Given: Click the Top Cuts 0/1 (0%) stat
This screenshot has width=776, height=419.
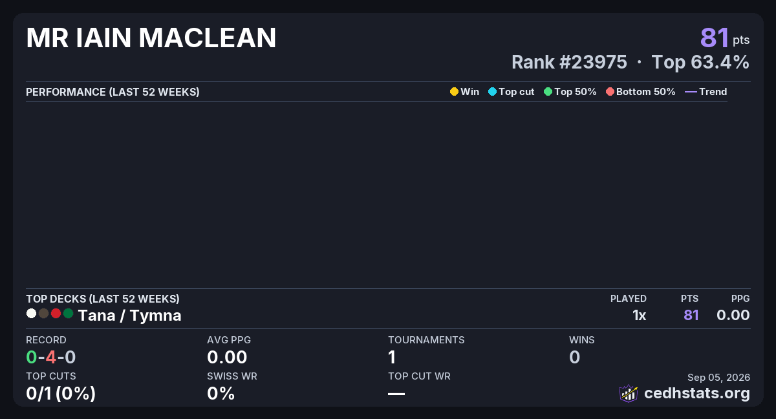Looking at the screenshot, I should pos(61,393).
